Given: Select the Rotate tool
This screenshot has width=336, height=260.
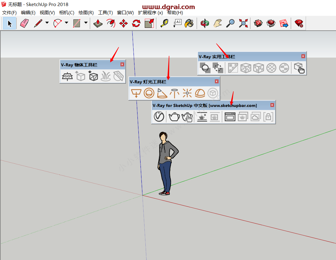Looking at the screenshot, I should 136,23.
